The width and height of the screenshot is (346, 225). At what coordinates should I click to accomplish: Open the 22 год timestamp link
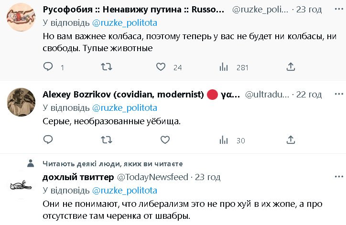tap(308, 95)
